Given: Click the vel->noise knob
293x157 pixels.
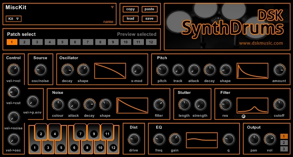Looking at the screenshot, I should [x=13, y=117].
